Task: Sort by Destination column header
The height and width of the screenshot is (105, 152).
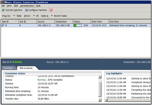Action: click(64, 22)
